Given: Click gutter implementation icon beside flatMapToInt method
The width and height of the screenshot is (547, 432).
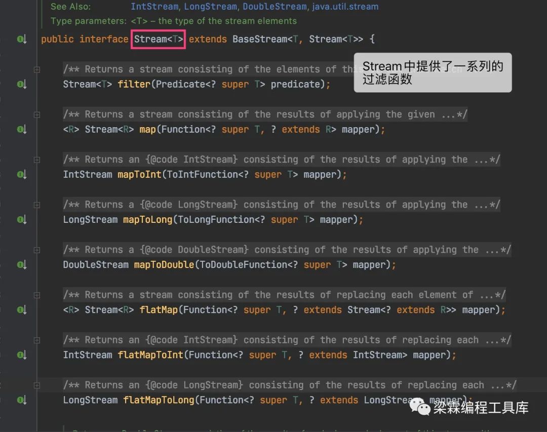Looking at the screenshot, I should click(x=22, y=355).
